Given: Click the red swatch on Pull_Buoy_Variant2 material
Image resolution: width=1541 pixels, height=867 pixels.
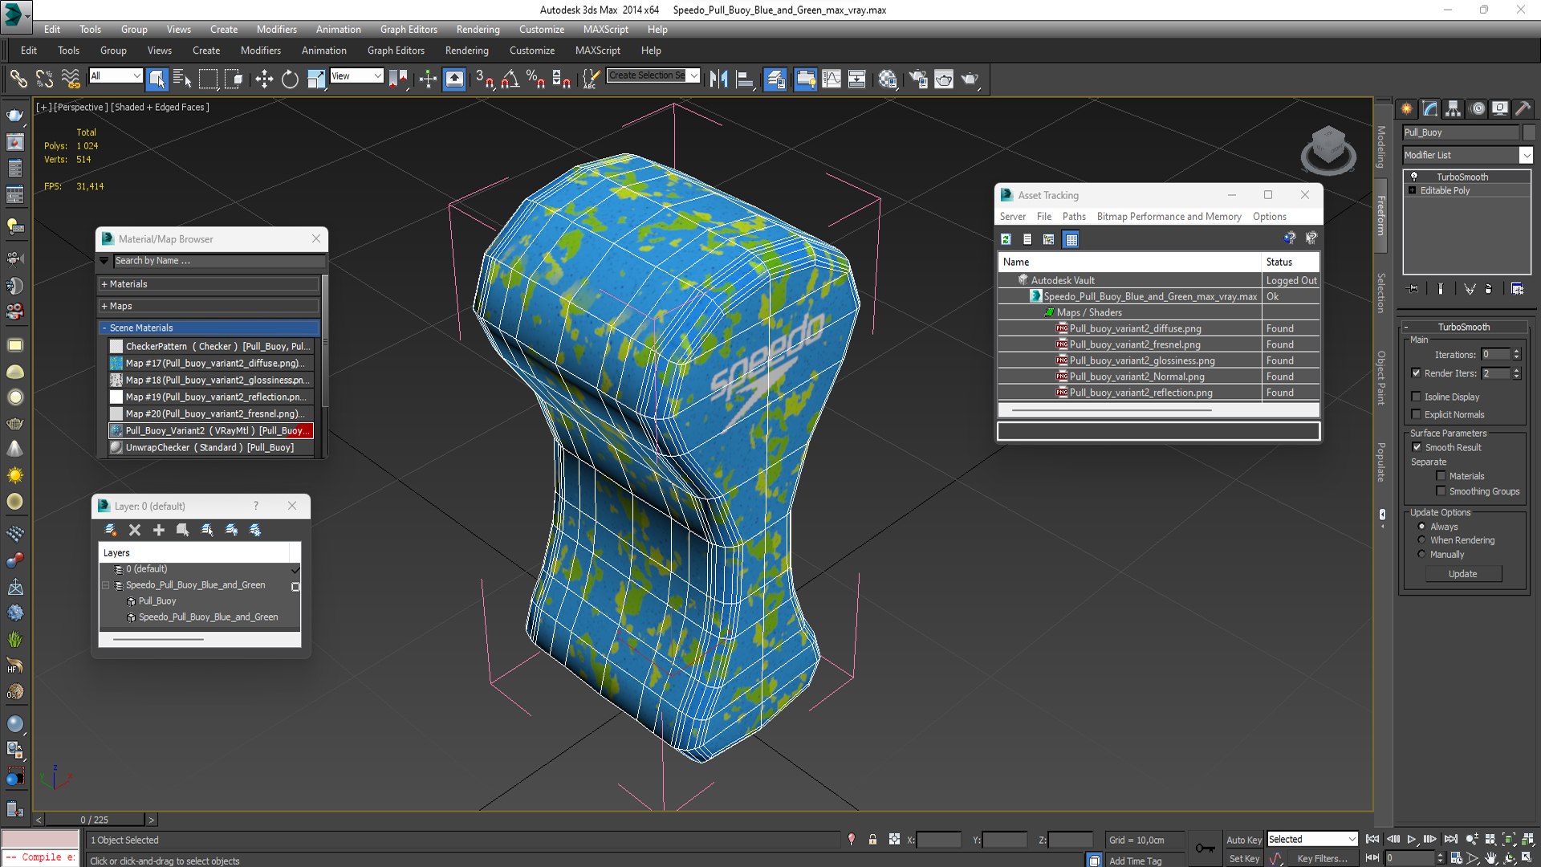Looking at the screenshot, I should 306,431.
